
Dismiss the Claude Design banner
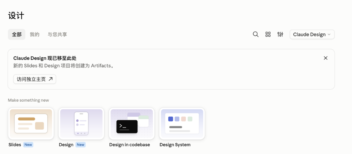tap(325, 58)
